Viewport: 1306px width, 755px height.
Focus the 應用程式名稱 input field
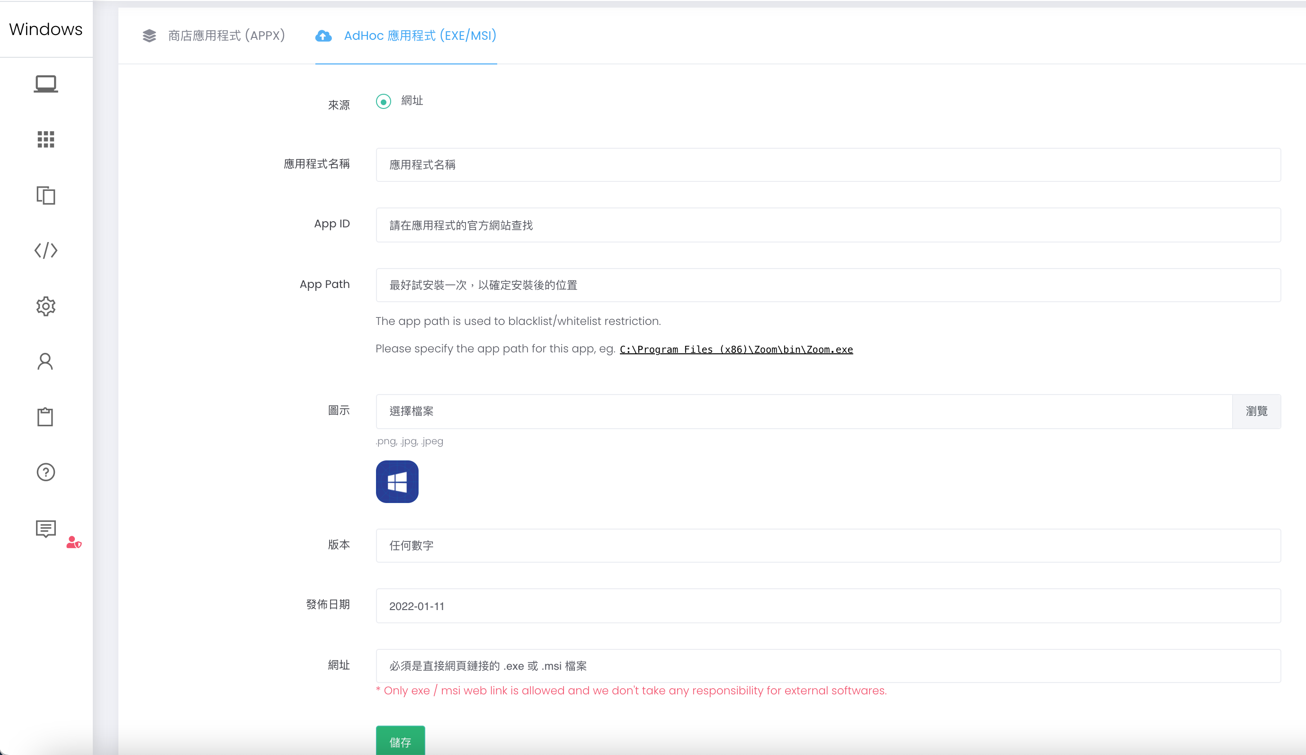pos(828,165)
